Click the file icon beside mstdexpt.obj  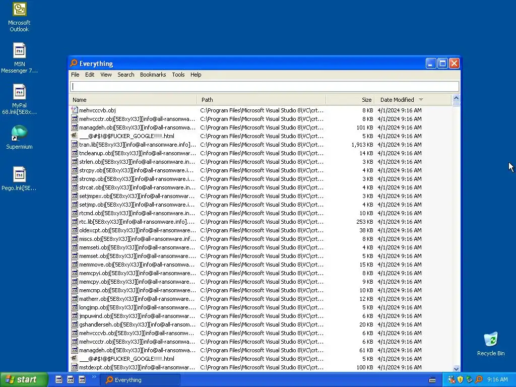coord(75,367)
